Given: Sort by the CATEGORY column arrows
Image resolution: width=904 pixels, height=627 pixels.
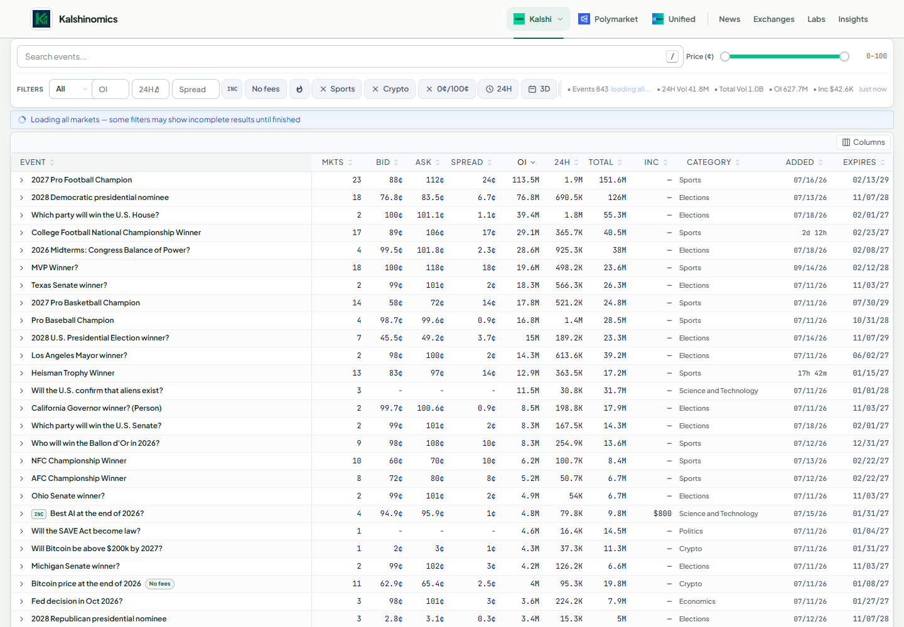Looking at the screenshot, I should 738,162.
